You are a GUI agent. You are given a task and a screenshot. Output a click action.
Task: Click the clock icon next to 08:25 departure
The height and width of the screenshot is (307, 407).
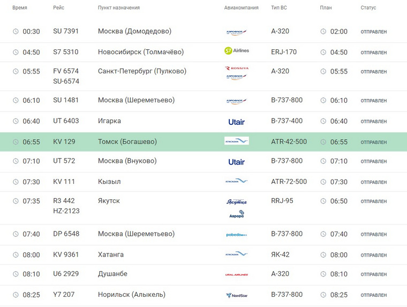coord(16,295)
